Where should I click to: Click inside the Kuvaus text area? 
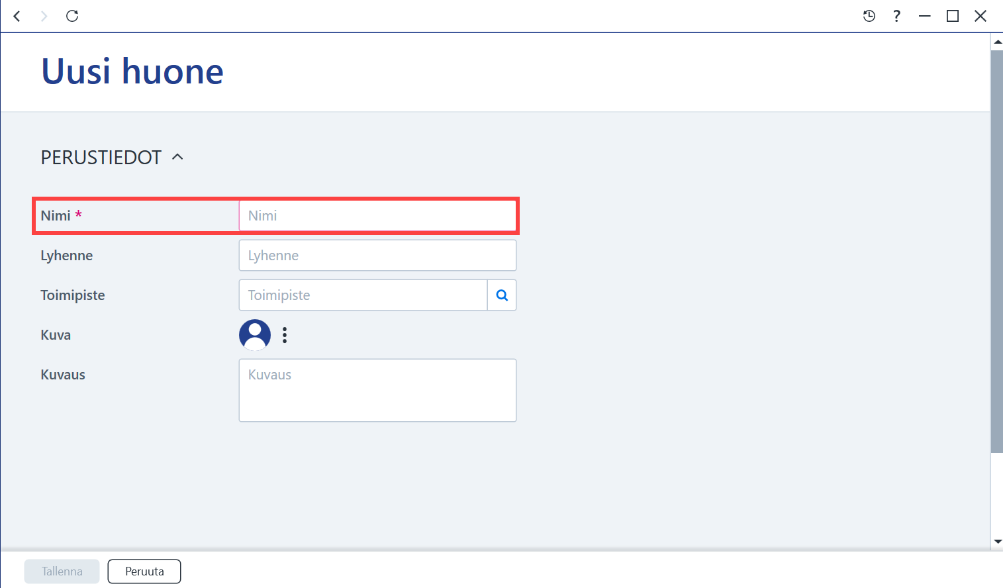(377, 391)
